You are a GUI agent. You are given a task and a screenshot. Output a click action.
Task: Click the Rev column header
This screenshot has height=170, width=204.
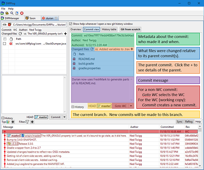click(x=191, y=127)
